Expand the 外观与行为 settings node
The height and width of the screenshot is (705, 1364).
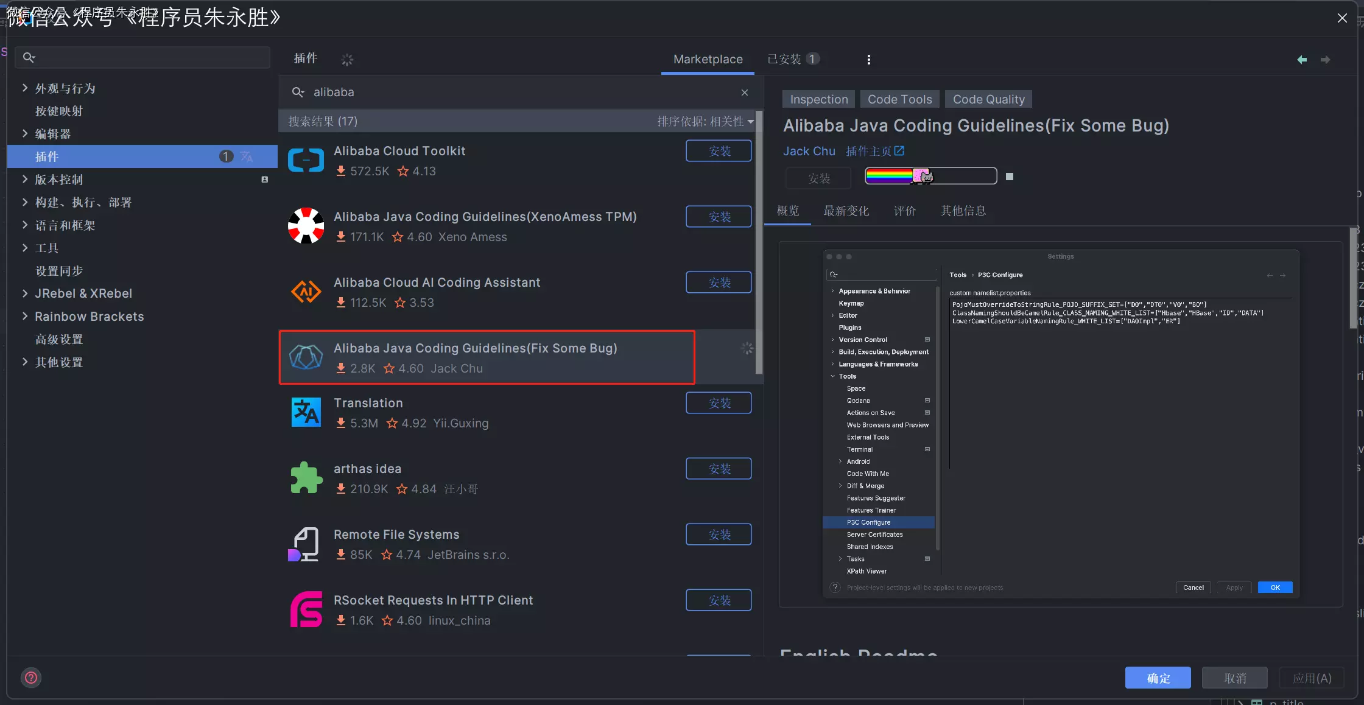25,88
